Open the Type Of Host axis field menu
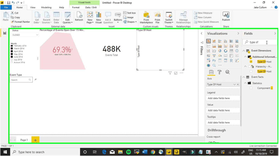This screenshot has height=156, width=279. point(235,84)
